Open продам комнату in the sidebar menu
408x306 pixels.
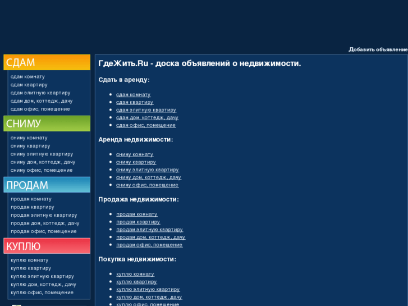point(31,199)
